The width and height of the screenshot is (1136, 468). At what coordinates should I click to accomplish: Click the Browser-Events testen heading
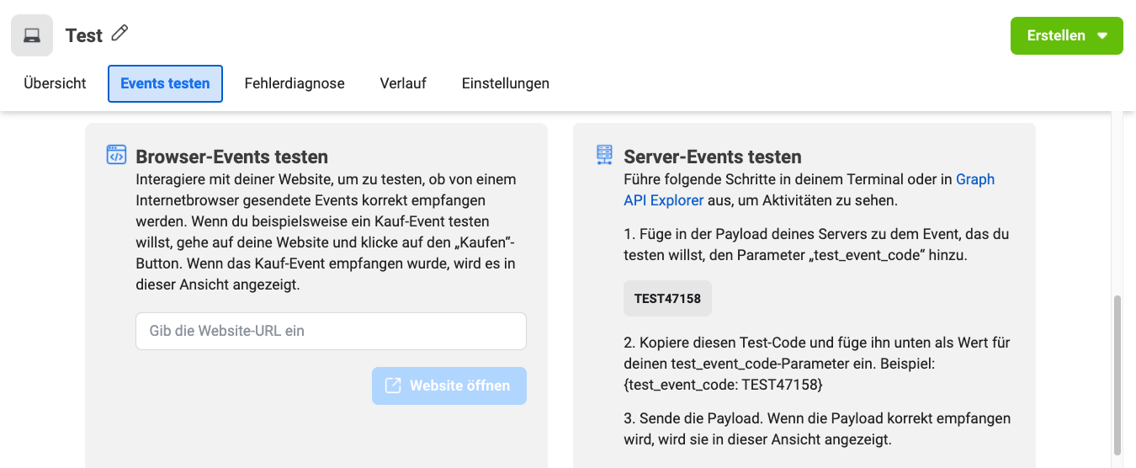(232, 157)
